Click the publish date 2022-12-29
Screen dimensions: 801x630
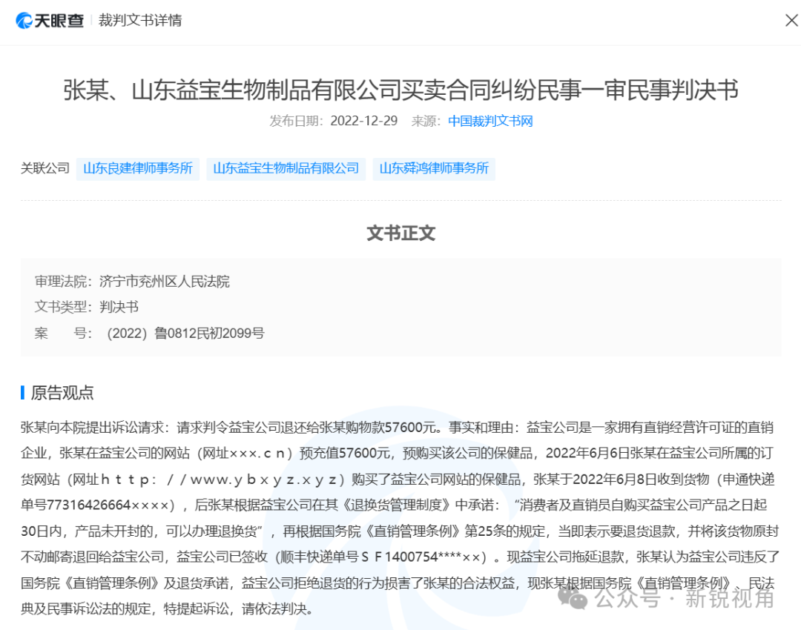point(363,121)
